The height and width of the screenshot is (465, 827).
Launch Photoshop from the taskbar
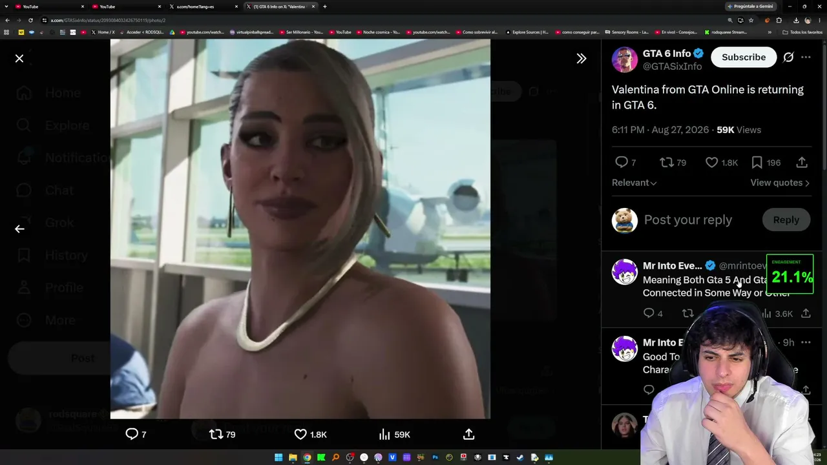[435, 457]
